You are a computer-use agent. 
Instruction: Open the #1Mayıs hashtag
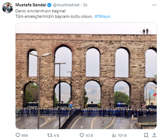click(102, 16)
